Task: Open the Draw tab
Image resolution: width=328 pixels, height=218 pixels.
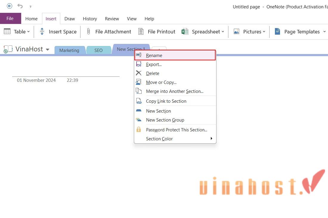Action: (x=69, y=19)
